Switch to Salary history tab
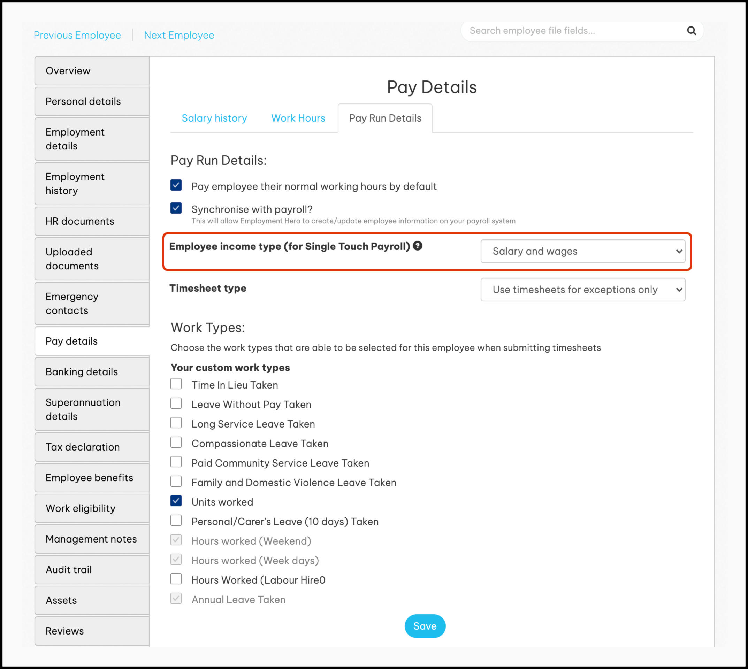Viewport: 748px width, 669px height. (214, 118)
